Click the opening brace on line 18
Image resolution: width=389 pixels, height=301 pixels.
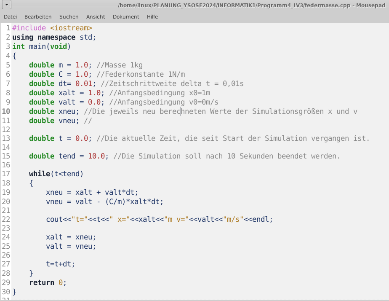pyautogui.click(x=31, y=183)
